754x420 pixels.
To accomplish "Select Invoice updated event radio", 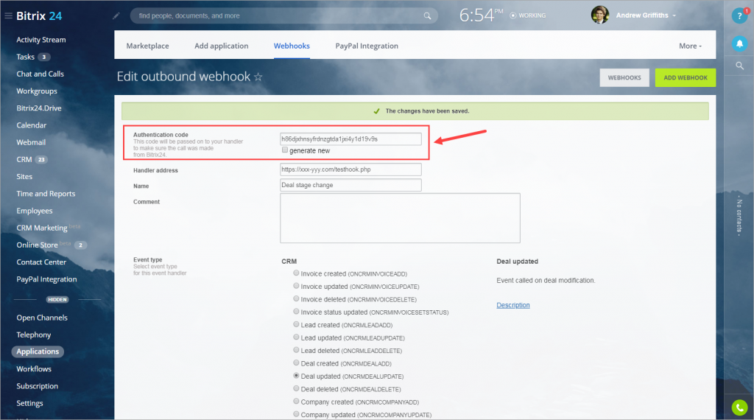I will tap(296, 286).
